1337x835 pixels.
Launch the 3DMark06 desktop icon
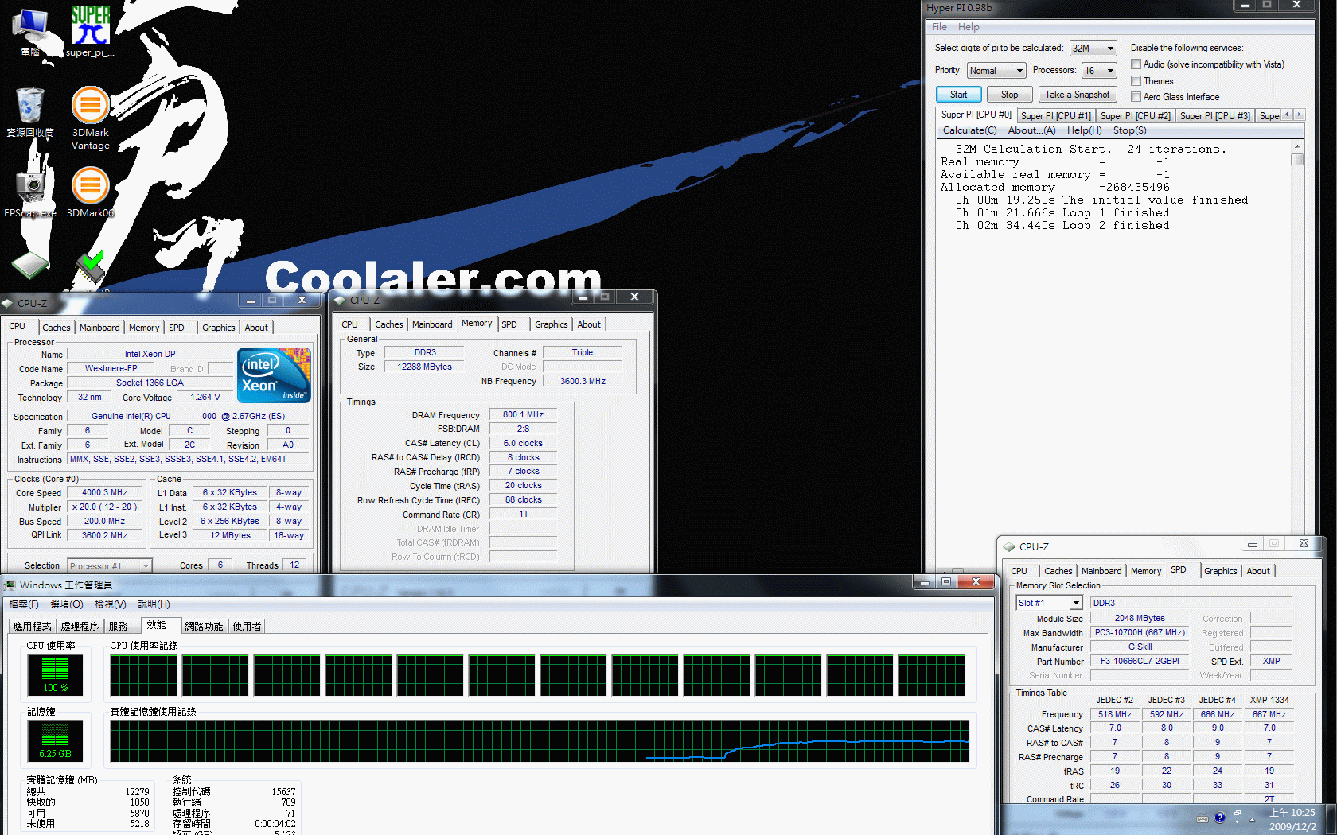(x=91, y=192)
